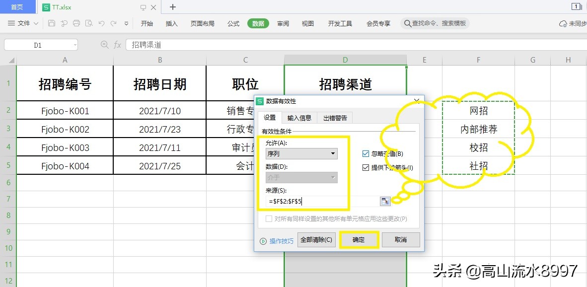Toggle apply changes to all same-setting cells checkbox

269,218
